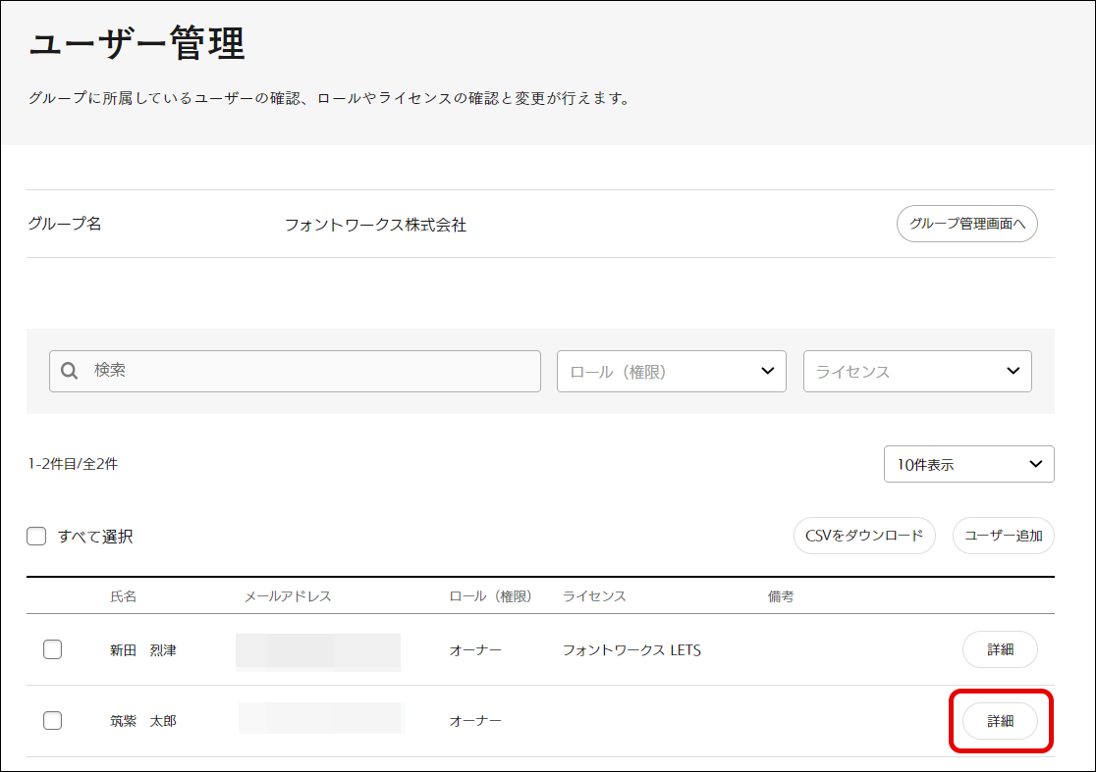Click the 備考 column header

coord(781,596)
